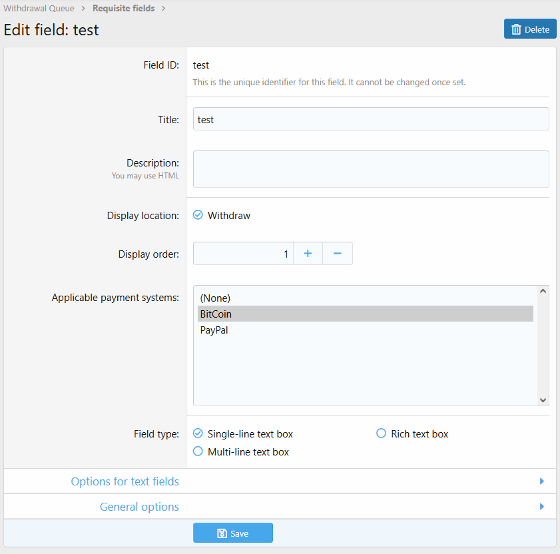Expand the General options section

coord(139,507)
